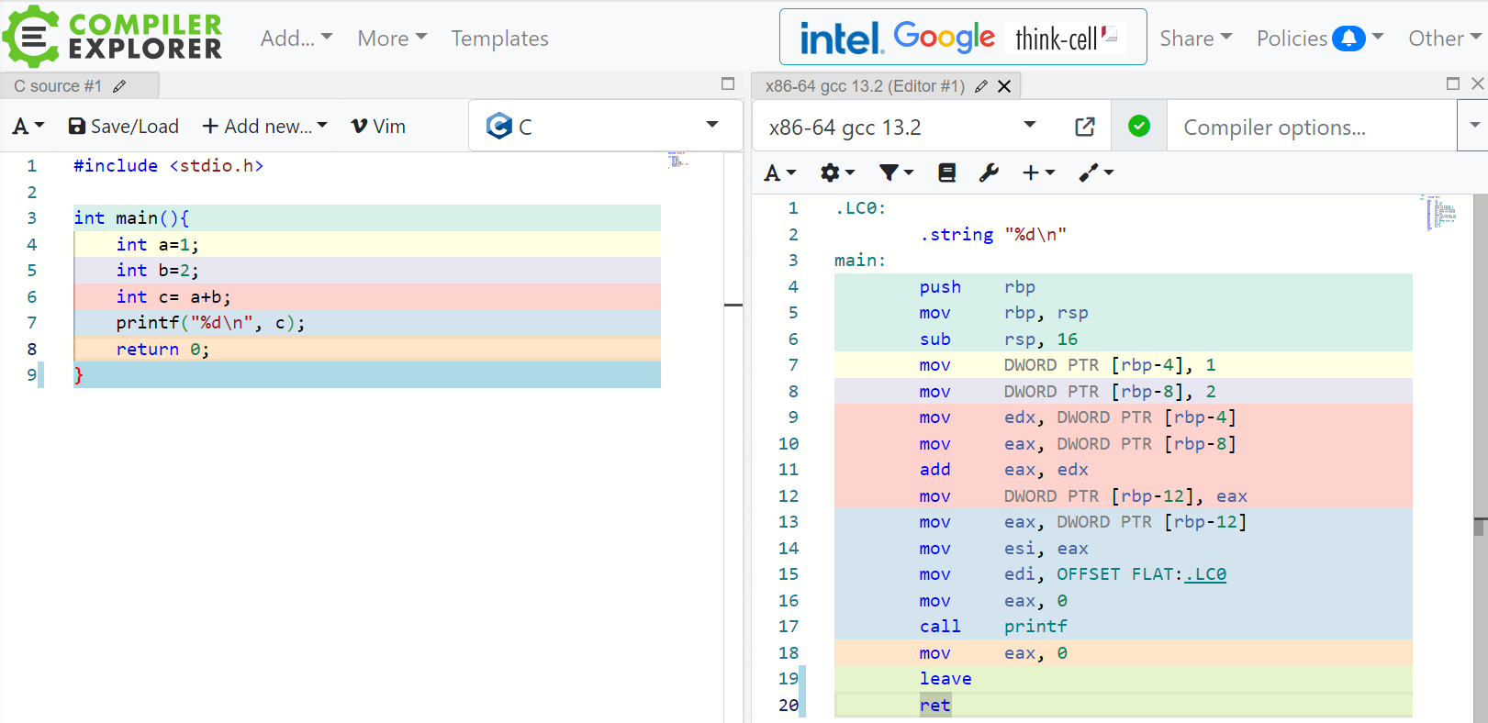Viewport: 1488px width, 723px height.
Task: Click assembly line number 12
Action: coord(789,496)
